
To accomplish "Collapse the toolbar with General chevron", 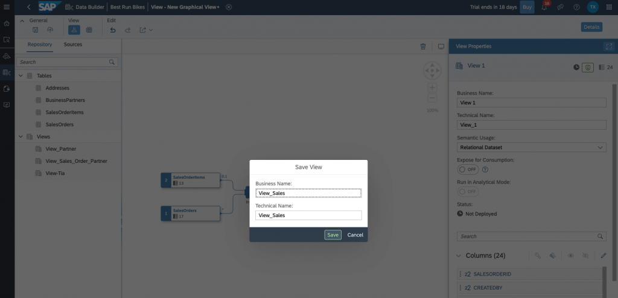I will [x=22, y=21].
